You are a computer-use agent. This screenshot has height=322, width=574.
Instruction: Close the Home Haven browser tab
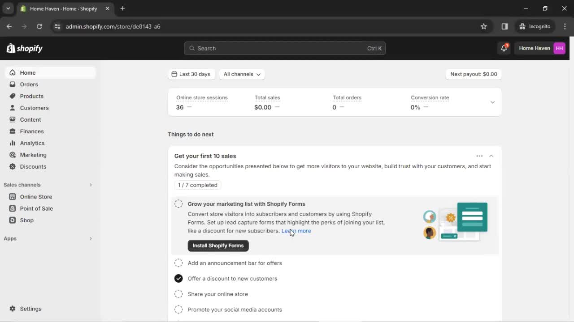[x=107, y=8]
